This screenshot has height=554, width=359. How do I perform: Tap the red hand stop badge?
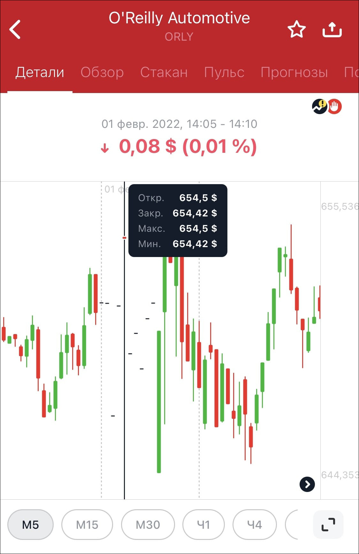pos(335,106)
